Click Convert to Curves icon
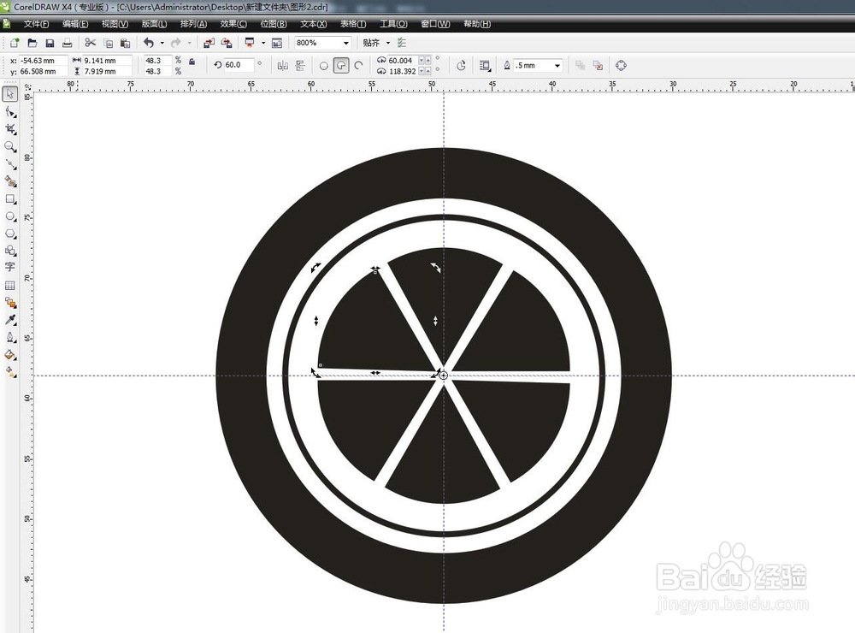The width and height of the screenshot is (855, 633). coord(621,66)
